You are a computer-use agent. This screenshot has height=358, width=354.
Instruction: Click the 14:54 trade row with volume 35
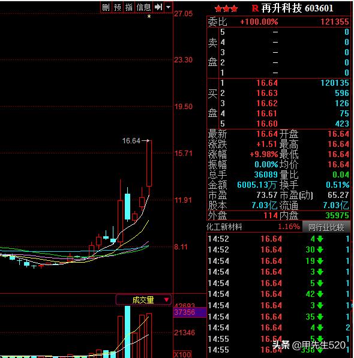[x=278, y=317]
